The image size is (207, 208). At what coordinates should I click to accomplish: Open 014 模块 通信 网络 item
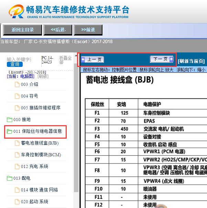(40, 190)
